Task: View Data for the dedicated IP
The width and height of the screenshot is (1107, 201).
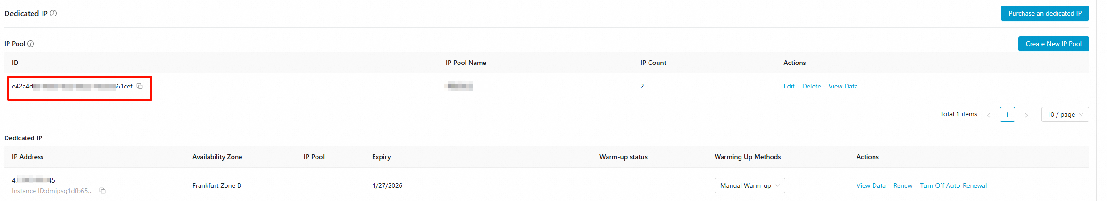Action: (871, 185)
